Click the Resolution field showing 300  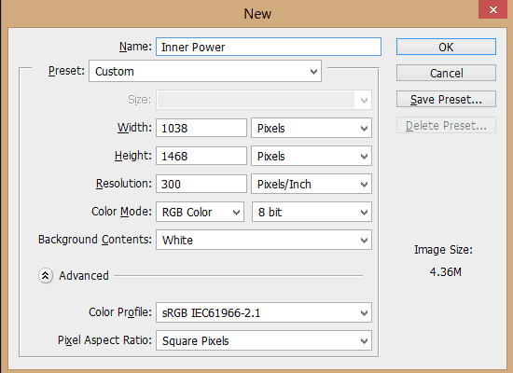pos(201,184)
